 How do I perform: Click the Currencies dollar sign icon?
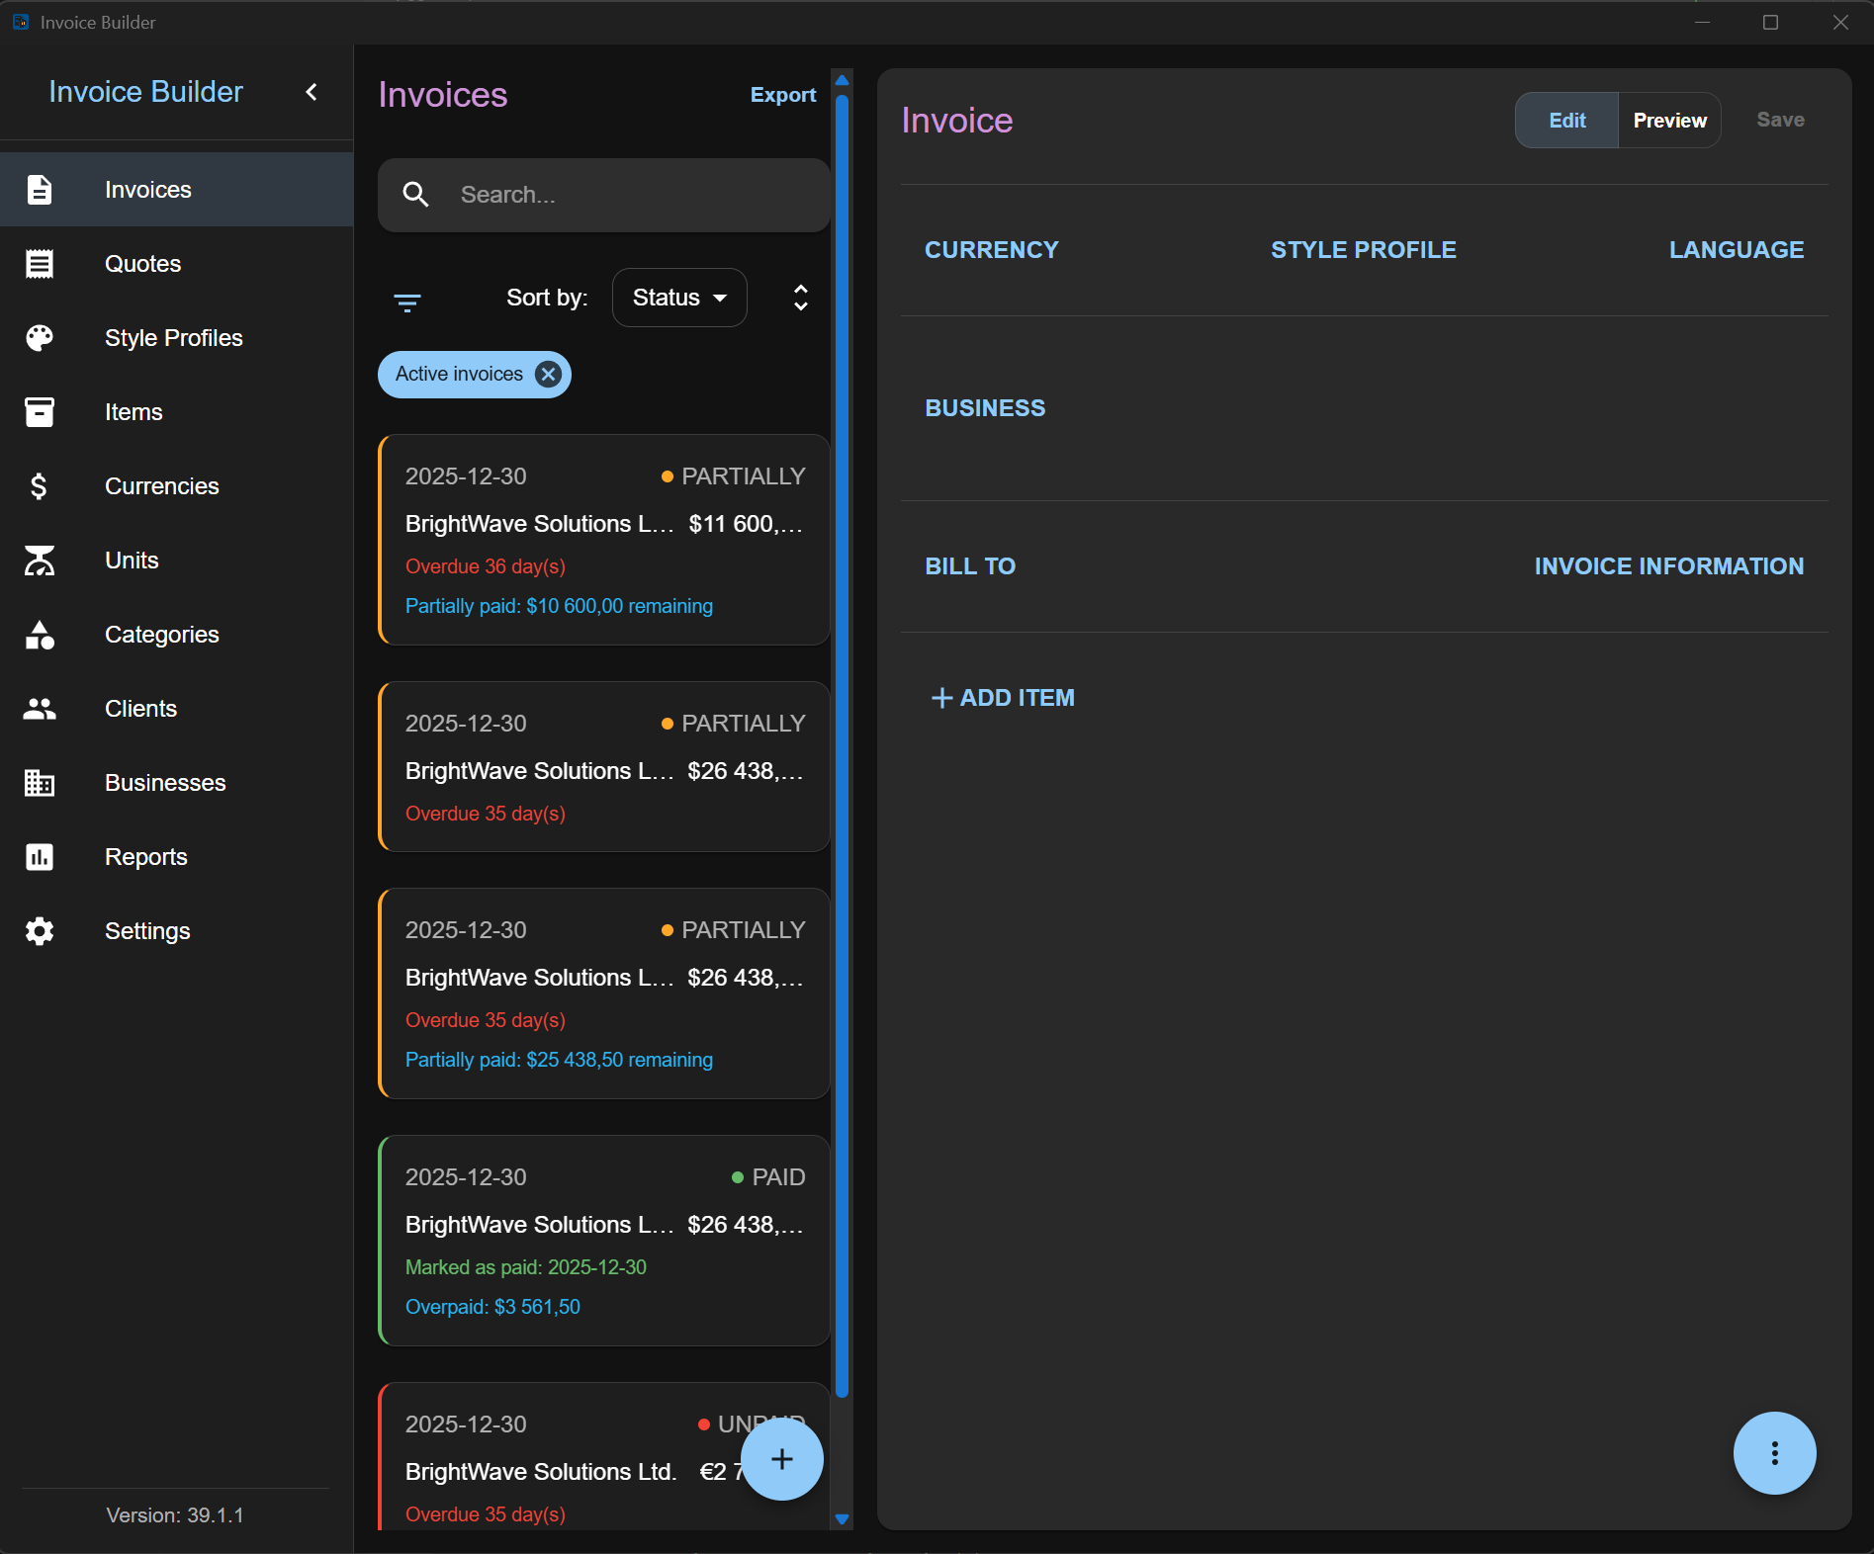pyautogui.click(x=40, y=486)
